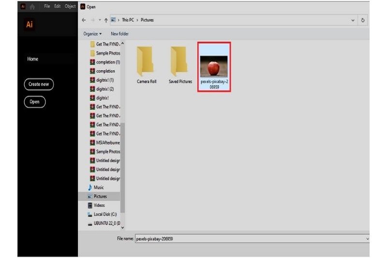The width and height of the screenshot is (387, 258).
Task: Open the Saved Pictures folder
Action: [x=180, y=65]
